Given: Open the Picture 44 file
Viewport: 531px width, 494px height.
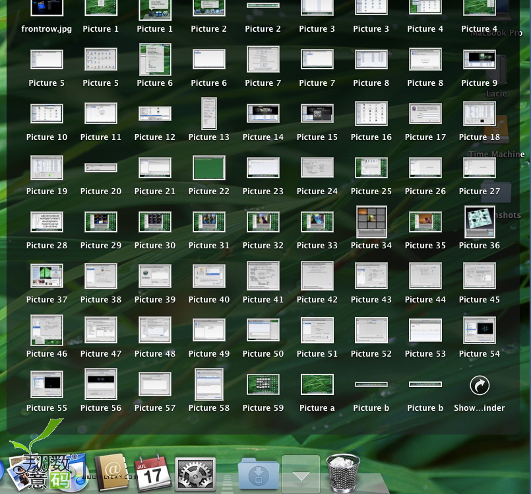Looking at the screenshot, I should click(x=425, y=276).
